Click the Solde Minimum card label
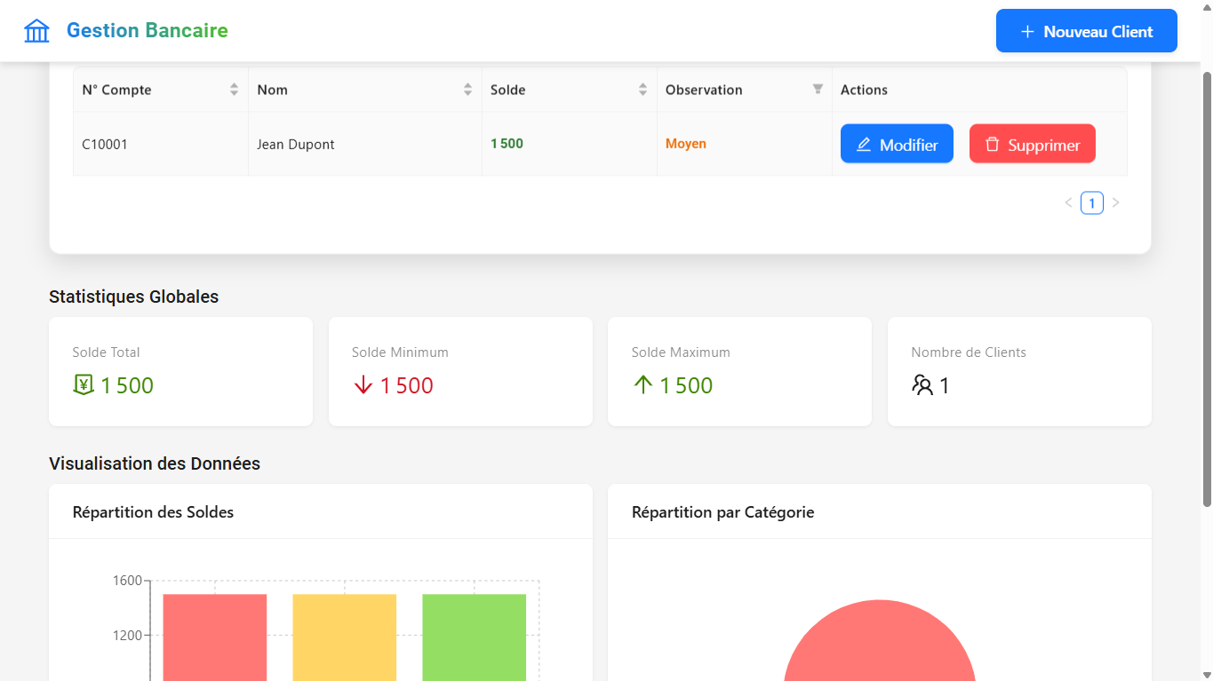The width and height of the screenshot is (1213, 681). click(x=400, y=352)
